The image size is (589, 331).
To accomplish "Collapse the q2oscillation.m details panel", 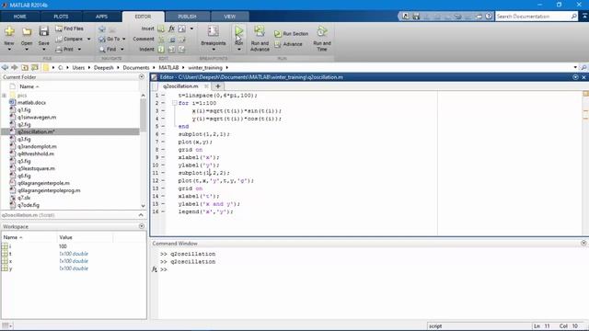I will 141,215.
